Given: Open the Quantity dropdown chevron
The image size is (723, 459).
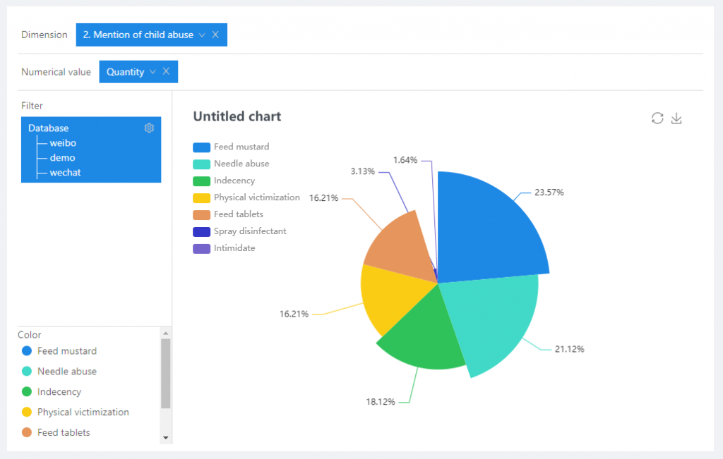Looking at the screenshot, I should (153, 72).
